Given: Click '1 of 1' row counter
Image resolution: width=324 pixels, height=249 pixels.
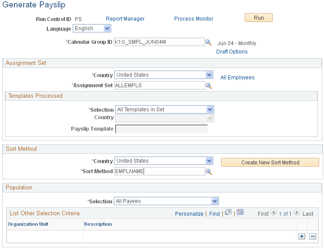Looking at the screenshot, I should [285, 214].
